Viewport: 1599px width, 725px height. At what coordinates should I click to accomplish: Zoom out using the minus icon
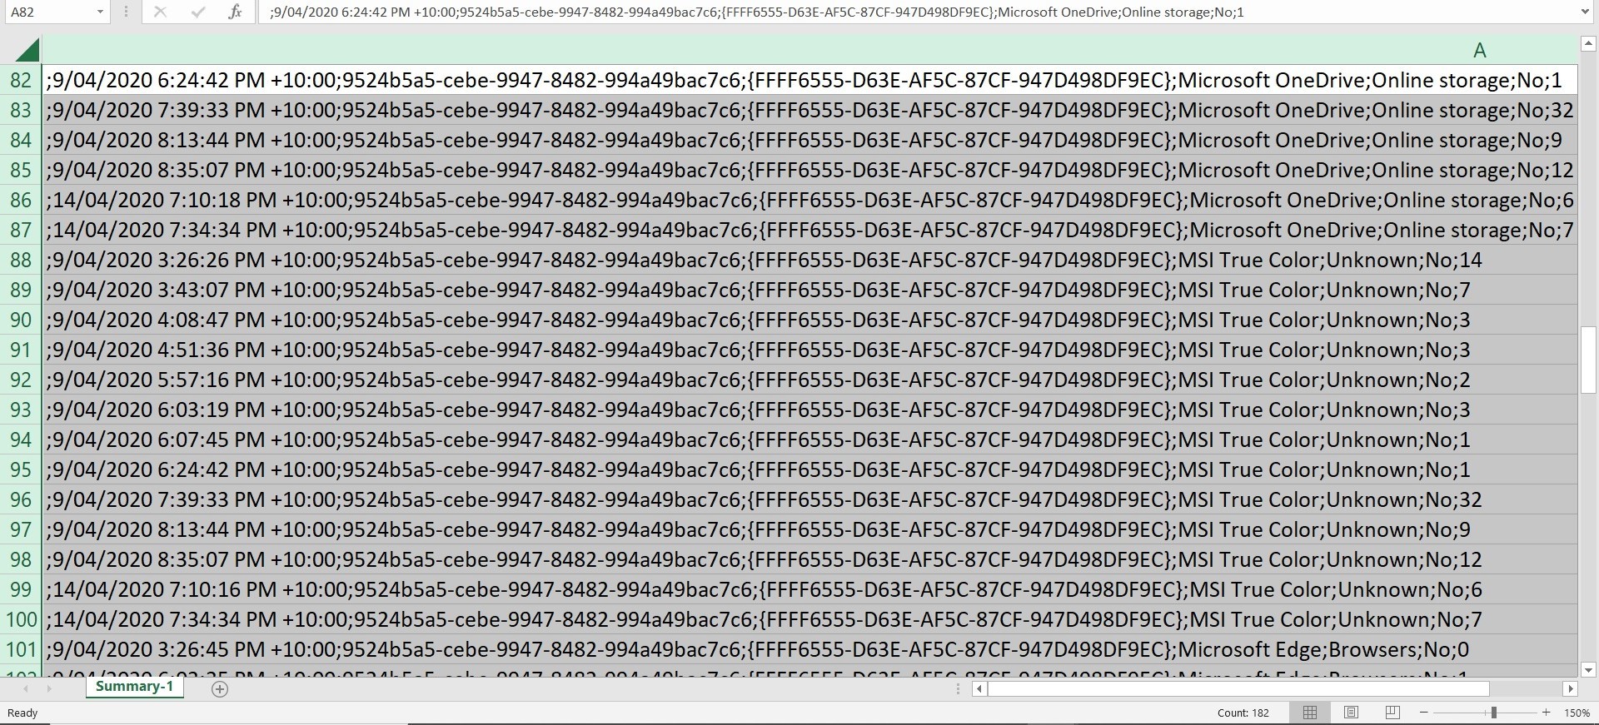1423,713
